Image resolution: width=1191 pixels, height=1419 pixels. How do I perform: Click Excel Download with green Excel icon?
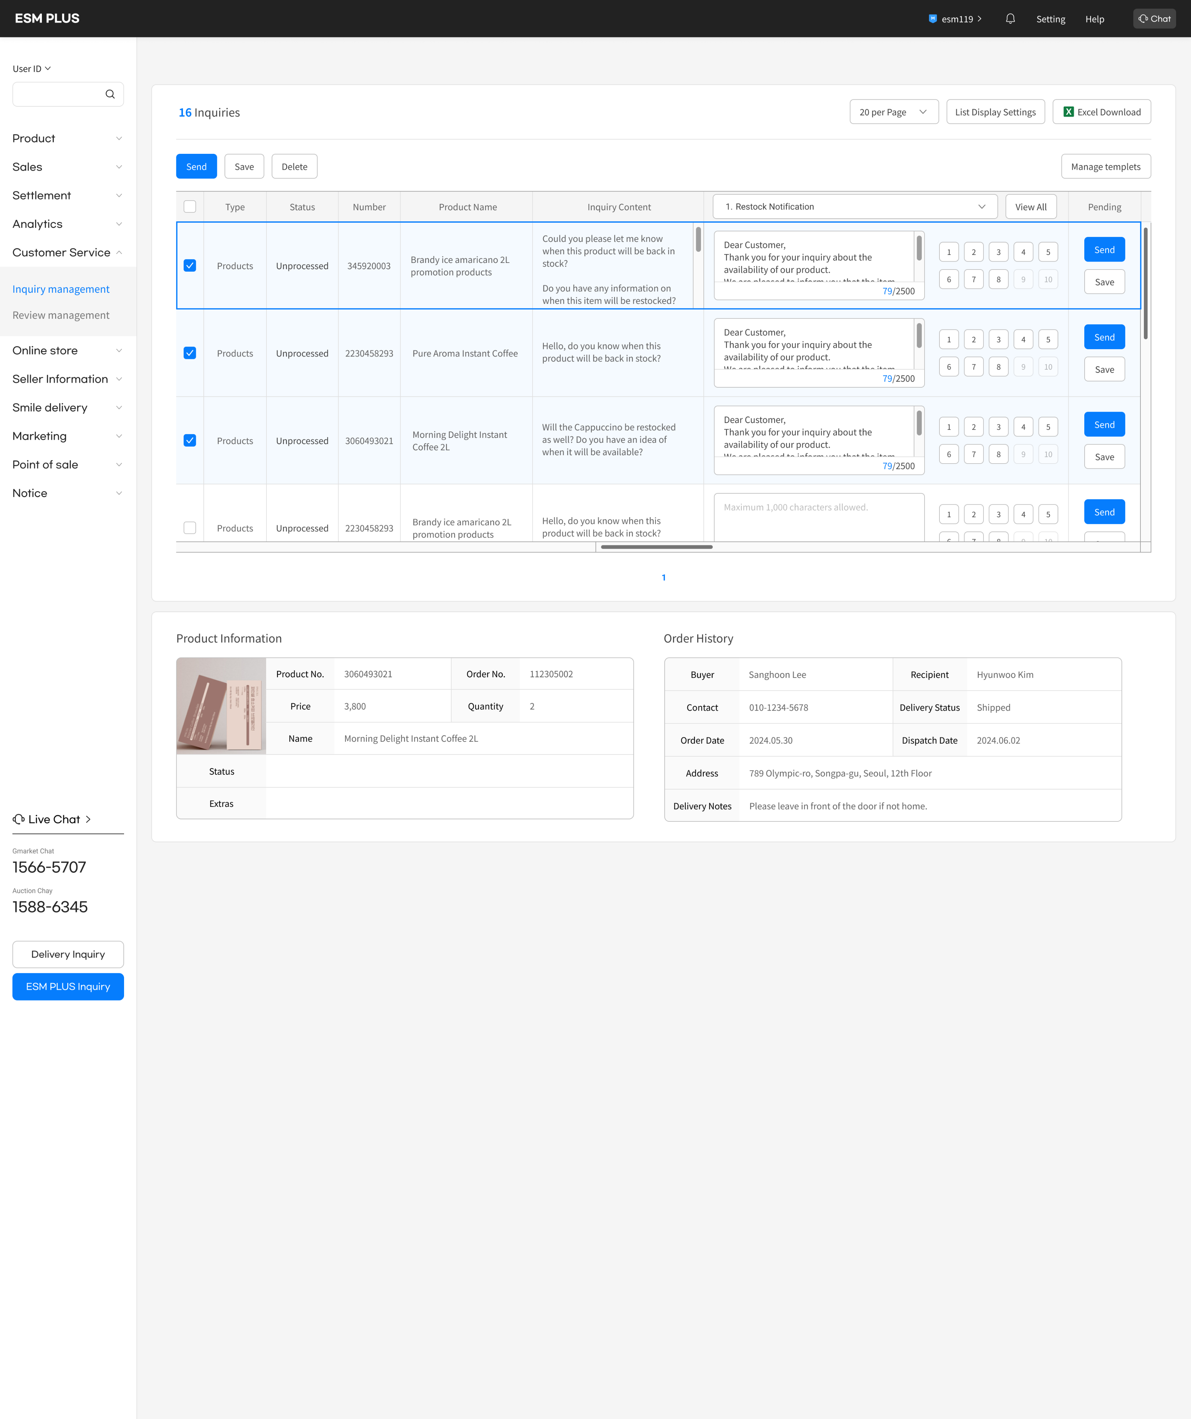pos(1101,112)
